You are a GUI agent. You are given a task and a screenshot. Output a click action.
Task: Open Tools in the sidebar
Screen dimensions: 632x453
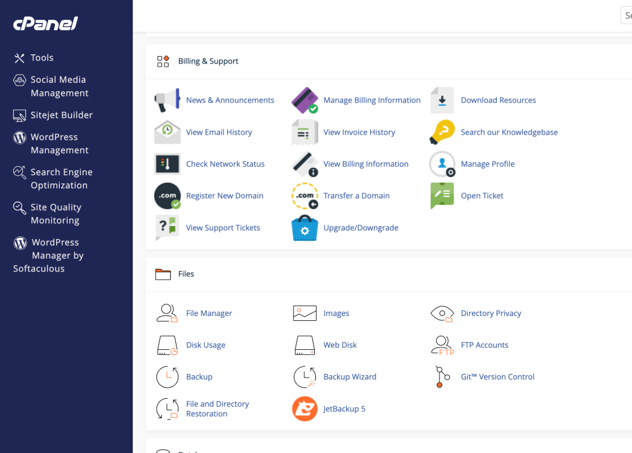click(x=34, y=57)
